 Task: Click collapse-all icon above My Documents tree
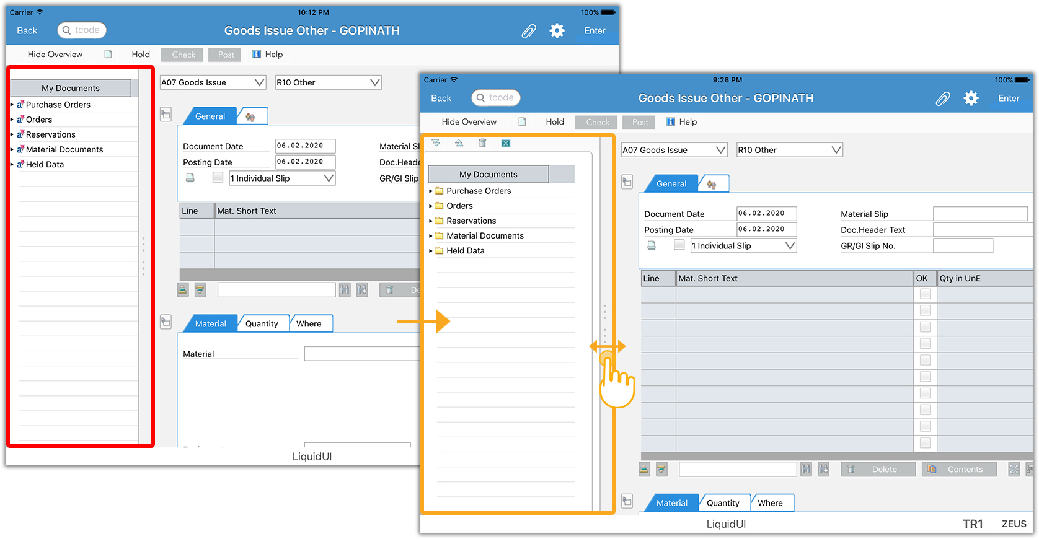pyautogui.click(x=459, y=143)
